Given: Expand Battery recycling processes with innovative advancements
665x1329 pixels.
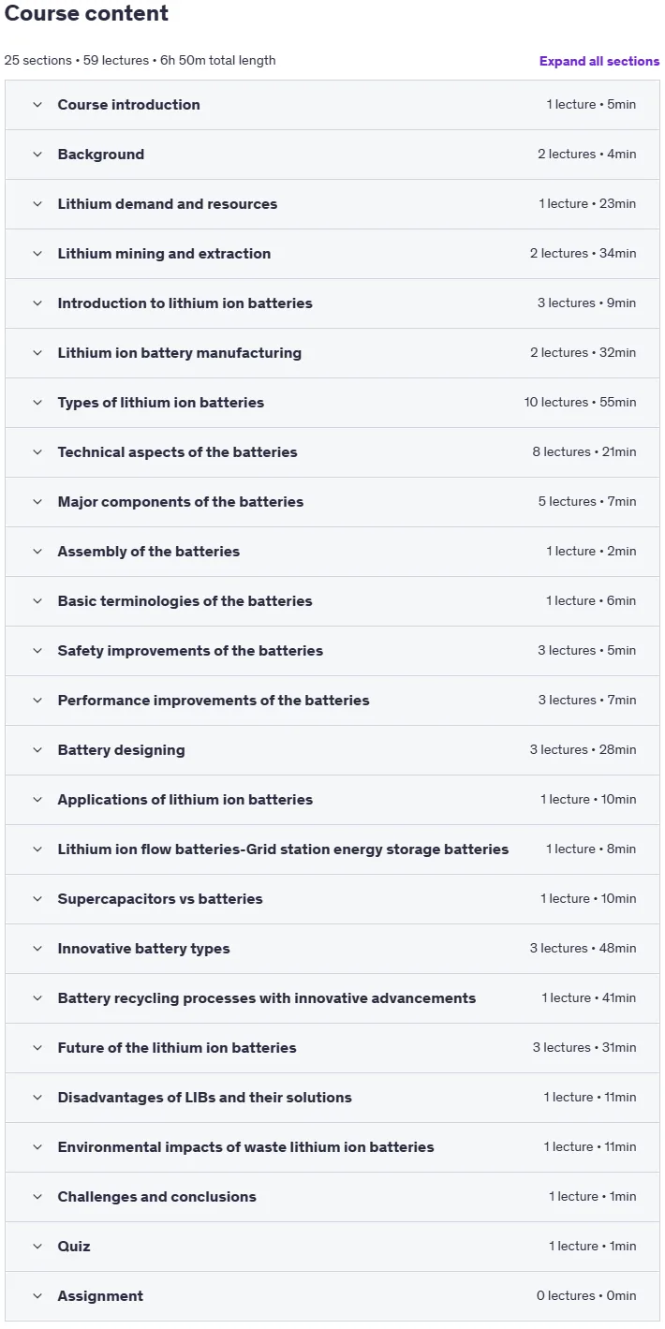Looking at the screenshot, I should coord(332,998).
